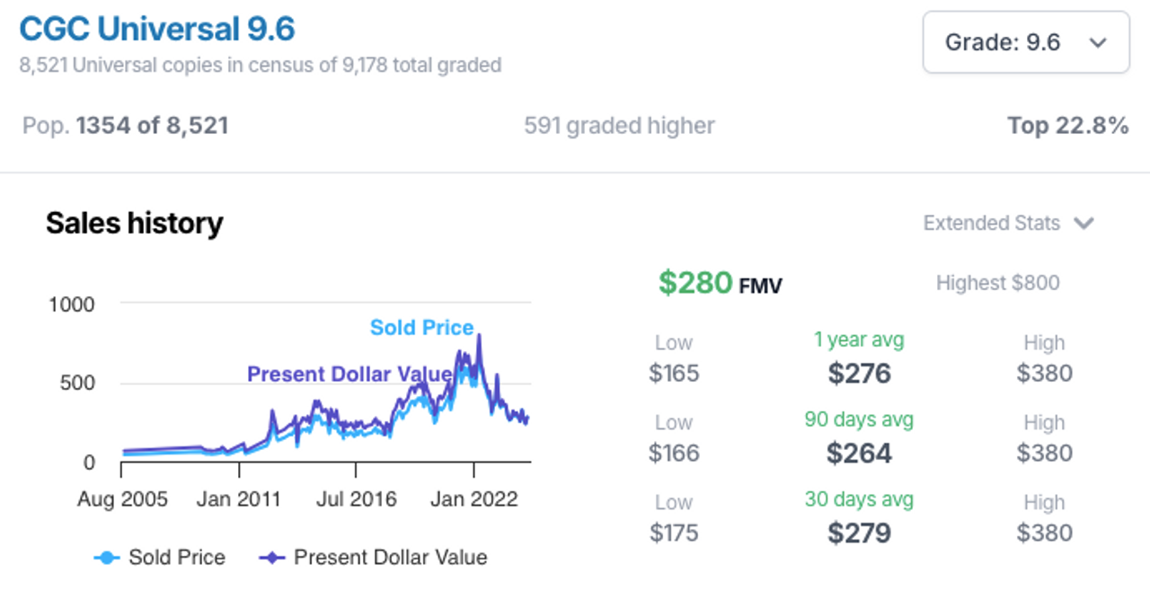The height and width of the screenshot is (599, 1150).
Task: Click the chevron in the Grade selector
Action: 1097,43
